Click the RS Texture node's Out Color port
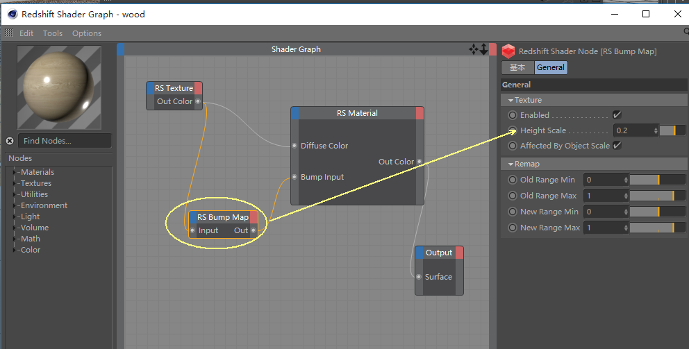Viewport: 689px width, 349px height. (x=198, y=101)
